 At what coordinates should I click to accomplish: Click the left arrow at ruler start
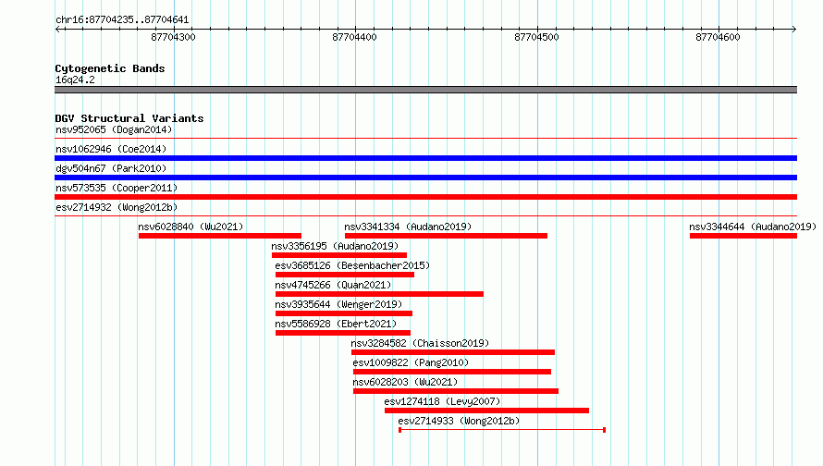[x=57, y=29]
